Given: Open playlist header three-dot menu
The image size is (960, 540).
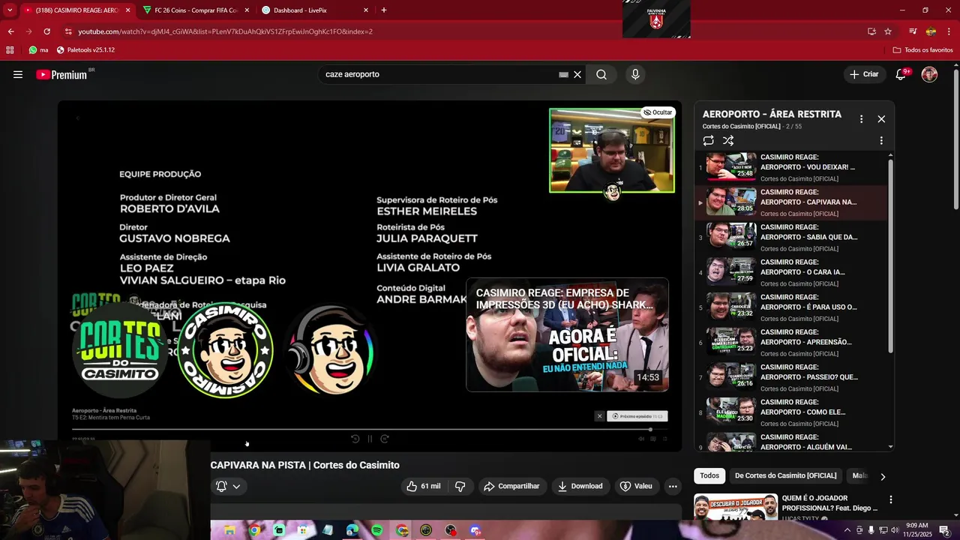Looking at the screenshot, I should tap(861, 118).
